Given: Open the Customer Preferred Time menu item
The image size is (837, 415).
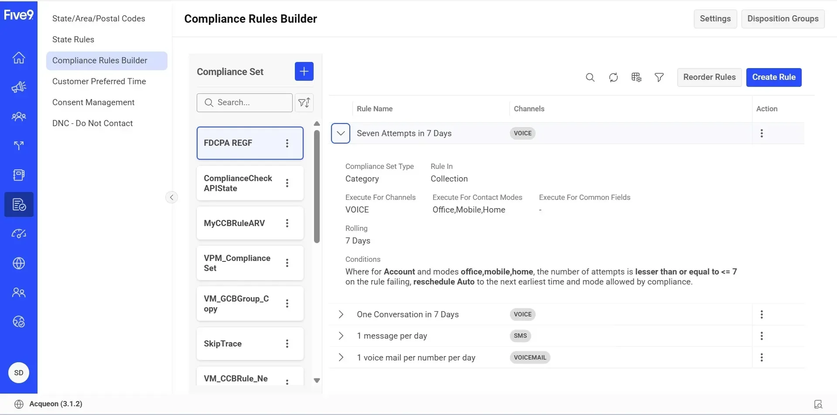Looking at the screenshot, I should (99, 82).
